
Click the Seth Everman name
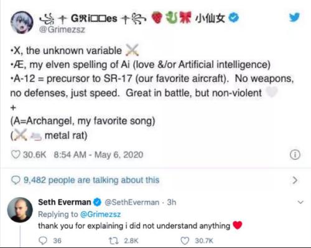click(65, 202)
